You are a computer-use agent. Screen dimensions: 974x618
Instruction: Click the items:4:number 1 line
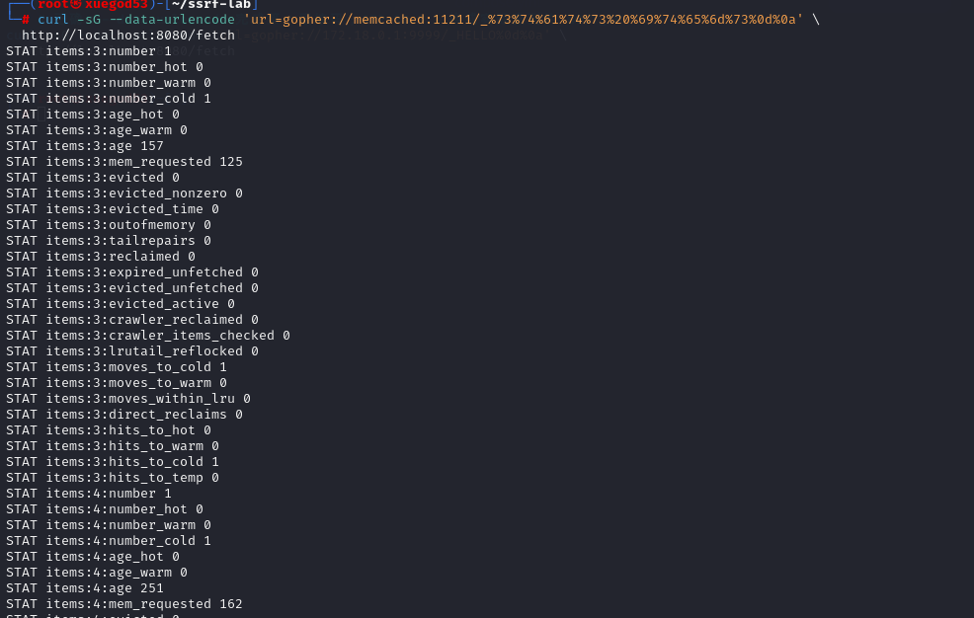[x=89, y=494]
